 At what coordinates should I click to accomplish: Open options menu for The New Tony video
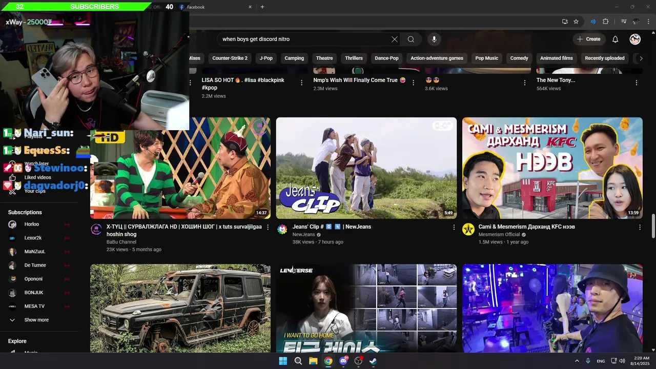click(637, 83)
